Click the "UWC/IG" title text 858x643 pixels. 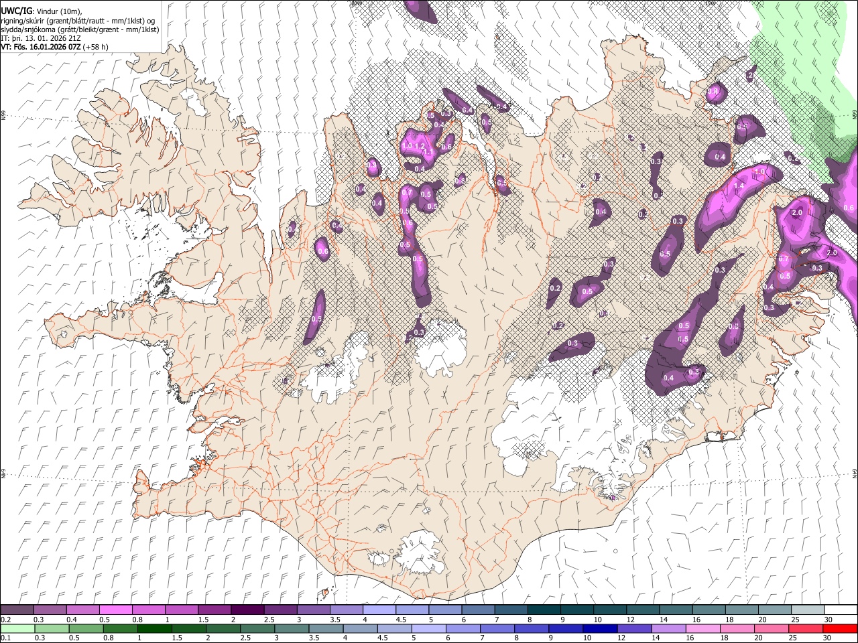[x=15, y=11]
